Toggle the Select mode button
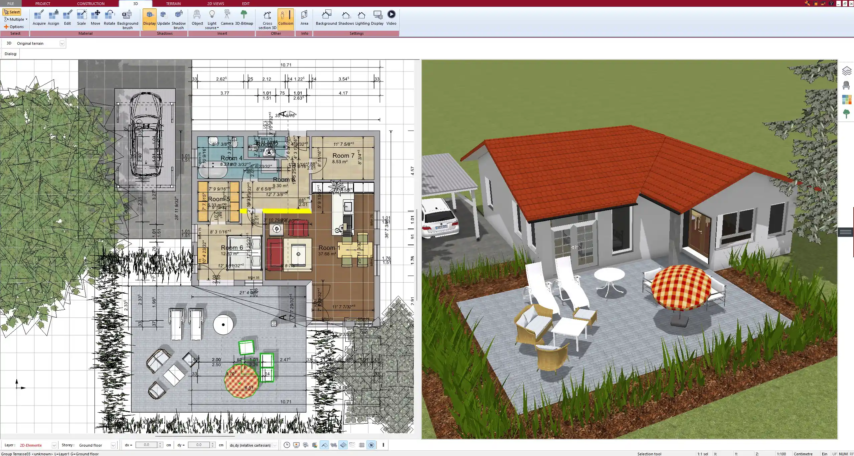 click(x=12, y=12)
